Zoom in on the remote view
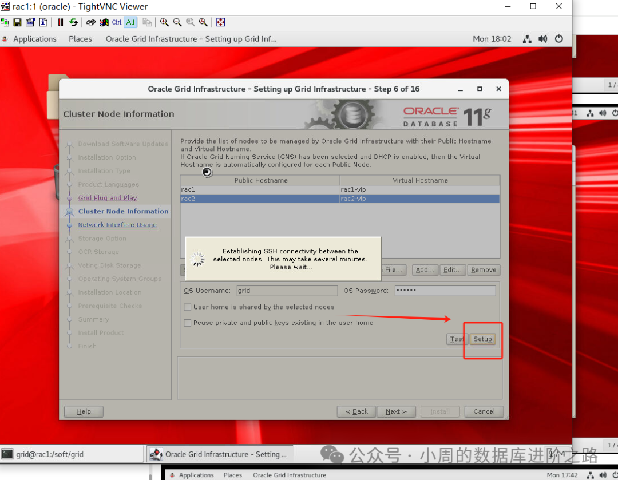The width and height of the screenshot is (618, 480). click(164, 22)
